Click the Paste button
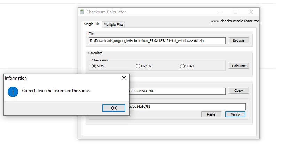The height and width of the screenshot is (156, 290). click(211, 114)
